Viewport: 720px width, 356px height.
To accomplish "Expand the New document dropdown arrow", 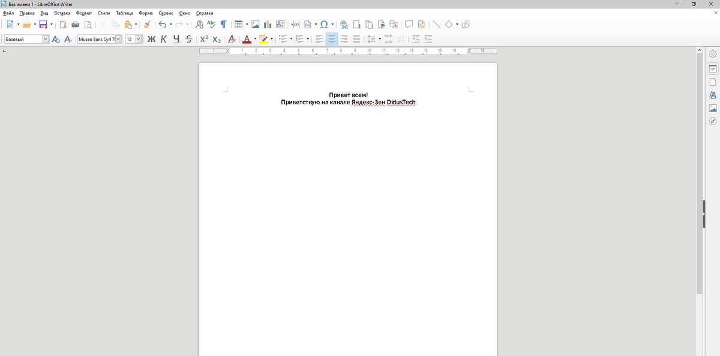I will (18, 25).
